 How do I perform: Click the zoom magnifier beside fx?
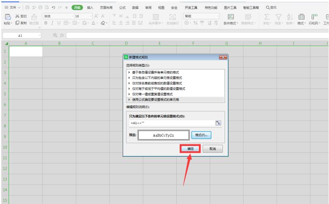pos(55,35)
